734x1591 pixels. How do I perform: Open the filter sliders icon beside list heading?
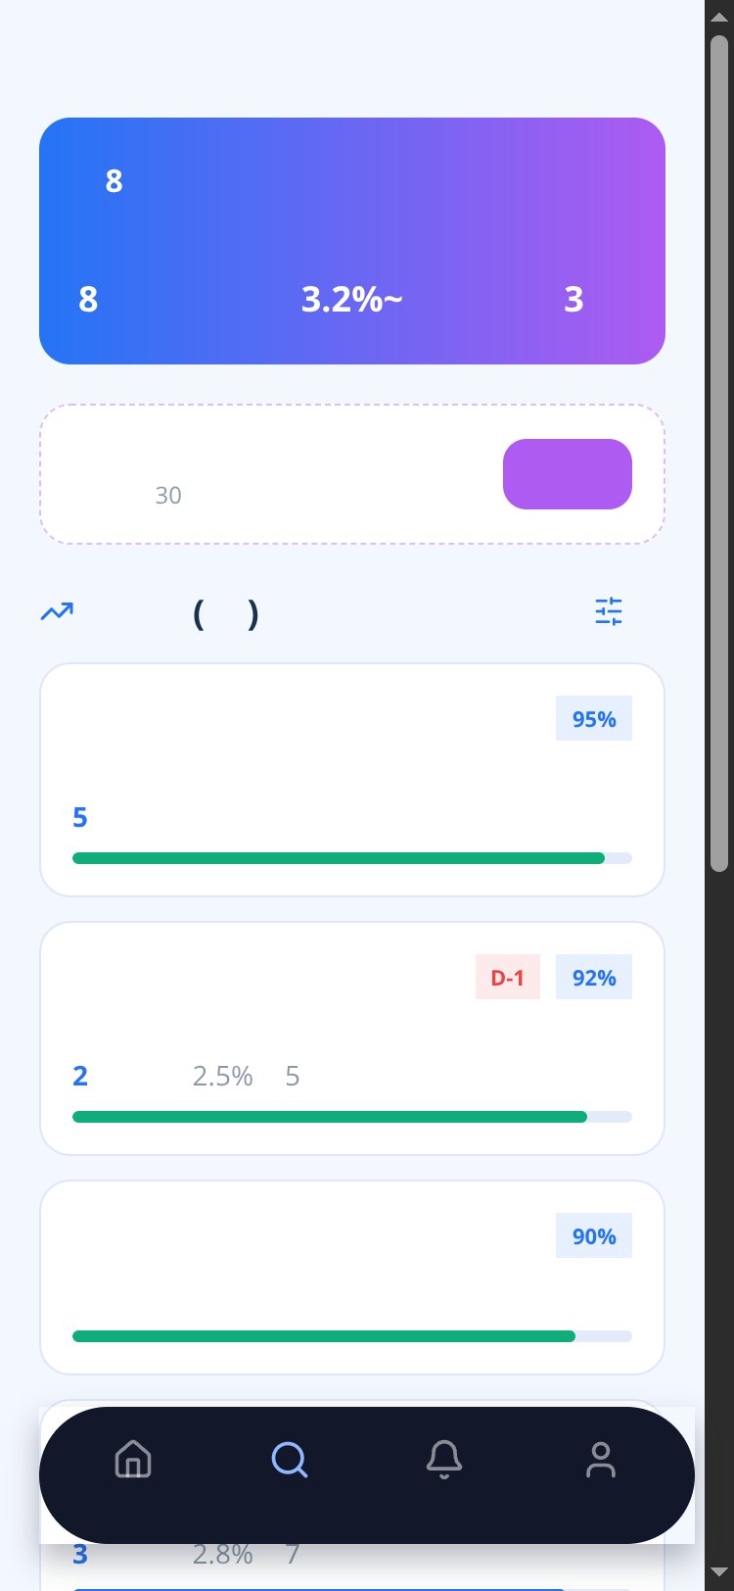click(609, 611)
